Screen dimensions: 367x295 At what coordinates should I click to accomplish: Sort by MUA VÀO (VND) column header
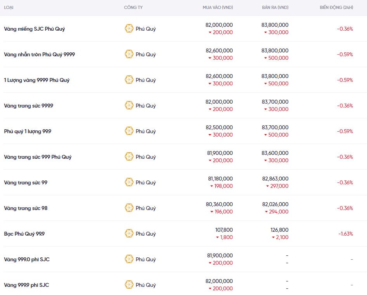coord(218,8)
